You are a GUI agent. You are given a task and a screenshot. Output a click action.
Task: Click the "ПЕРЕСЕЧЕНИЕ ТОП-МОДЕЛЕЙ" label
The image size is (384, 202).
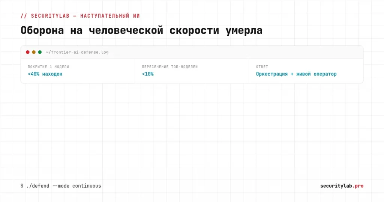(170, 67)
